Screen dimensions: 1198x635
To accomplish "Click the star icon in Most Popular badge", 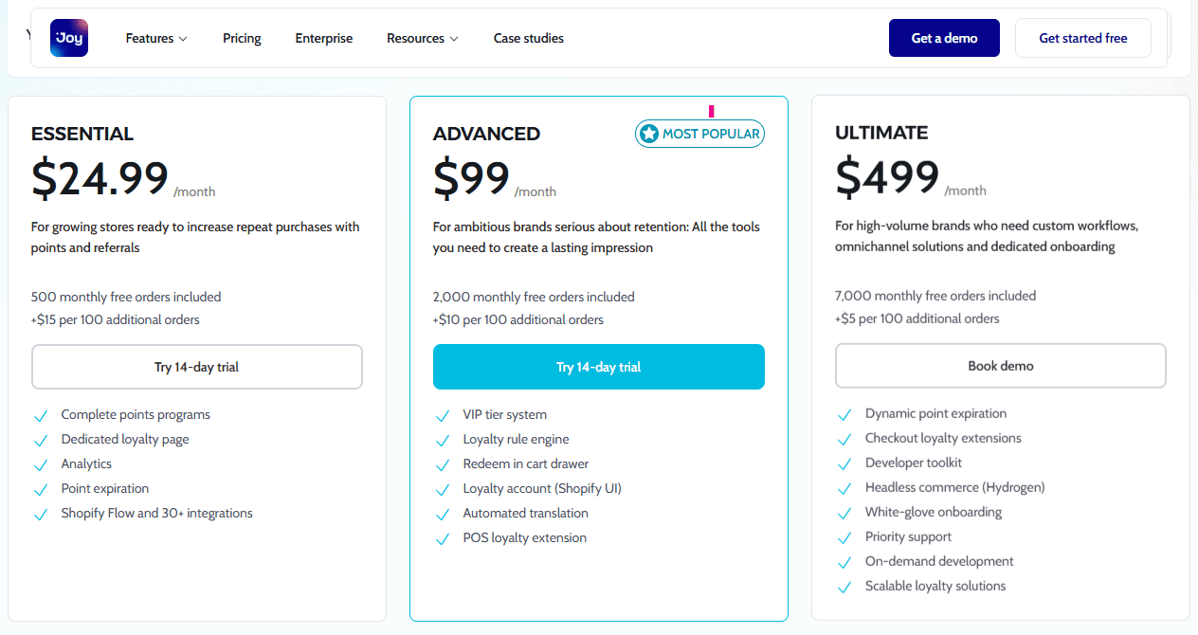I will click(649, 134).
